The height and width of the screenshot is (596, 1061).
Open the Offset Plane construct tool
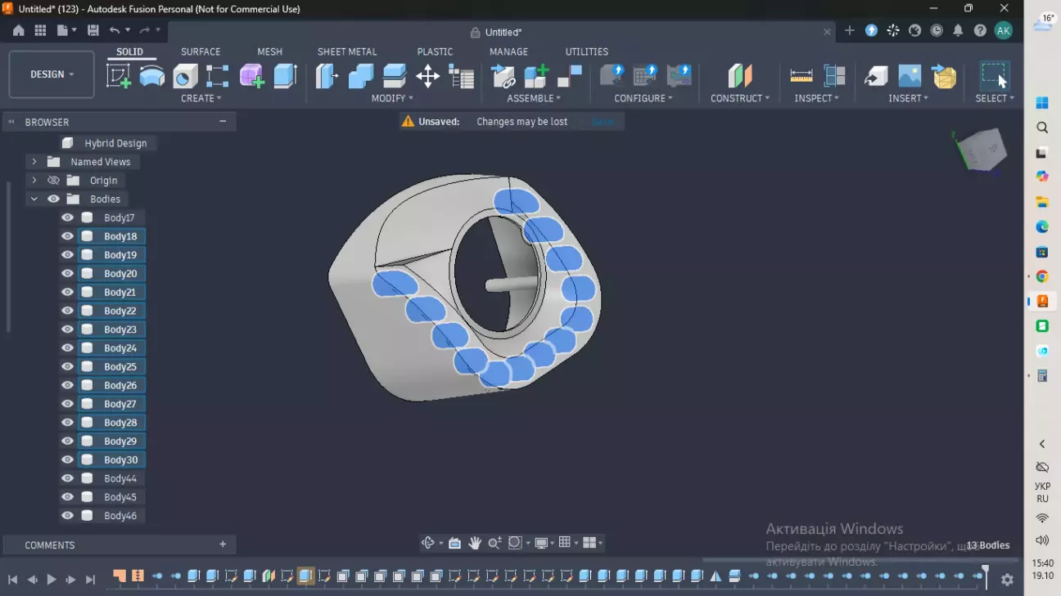(740, 76)
